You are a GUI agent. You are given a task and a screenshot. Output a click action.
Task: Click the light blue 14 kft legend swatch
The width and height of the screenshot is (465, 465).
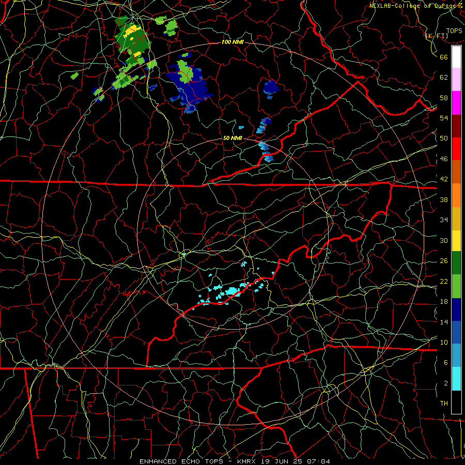tap(456, 355)
